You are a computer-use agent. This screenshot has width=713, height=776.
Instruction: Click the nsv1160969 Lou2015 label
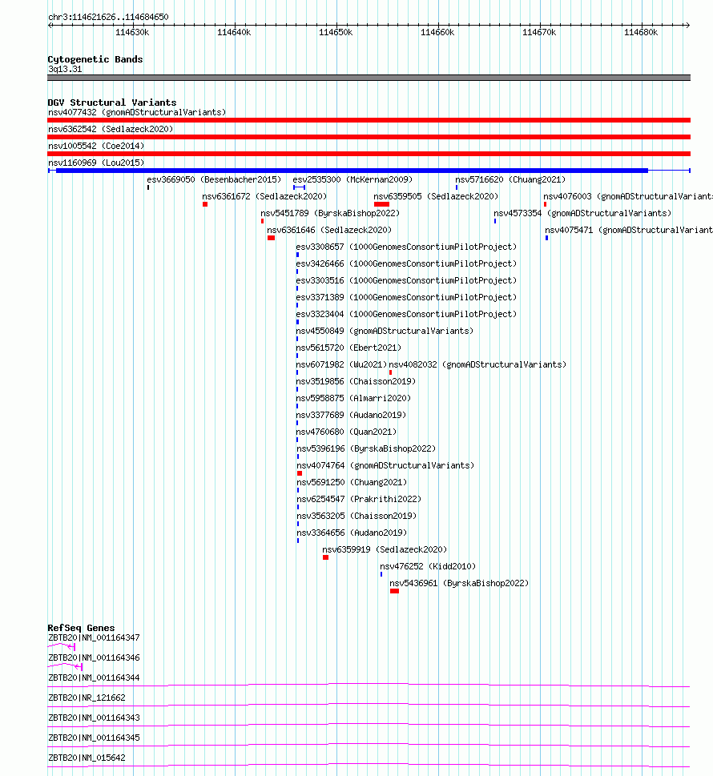[x=96, y=163]
